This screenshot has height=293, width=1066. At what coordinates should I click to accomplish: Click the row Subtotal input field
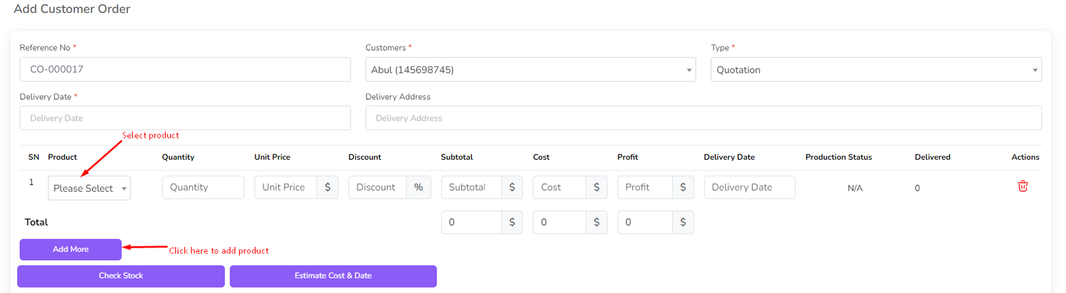point(471,187)
